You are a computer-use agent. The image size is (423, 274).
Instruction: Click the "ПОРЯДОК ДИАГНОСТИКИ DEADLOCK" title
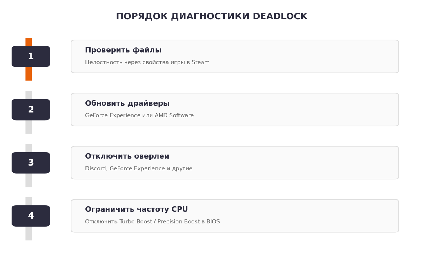pyautogui.click(x=212, y=16)
